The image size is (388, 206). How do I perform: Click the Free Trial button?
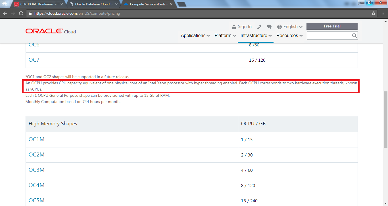332,26
